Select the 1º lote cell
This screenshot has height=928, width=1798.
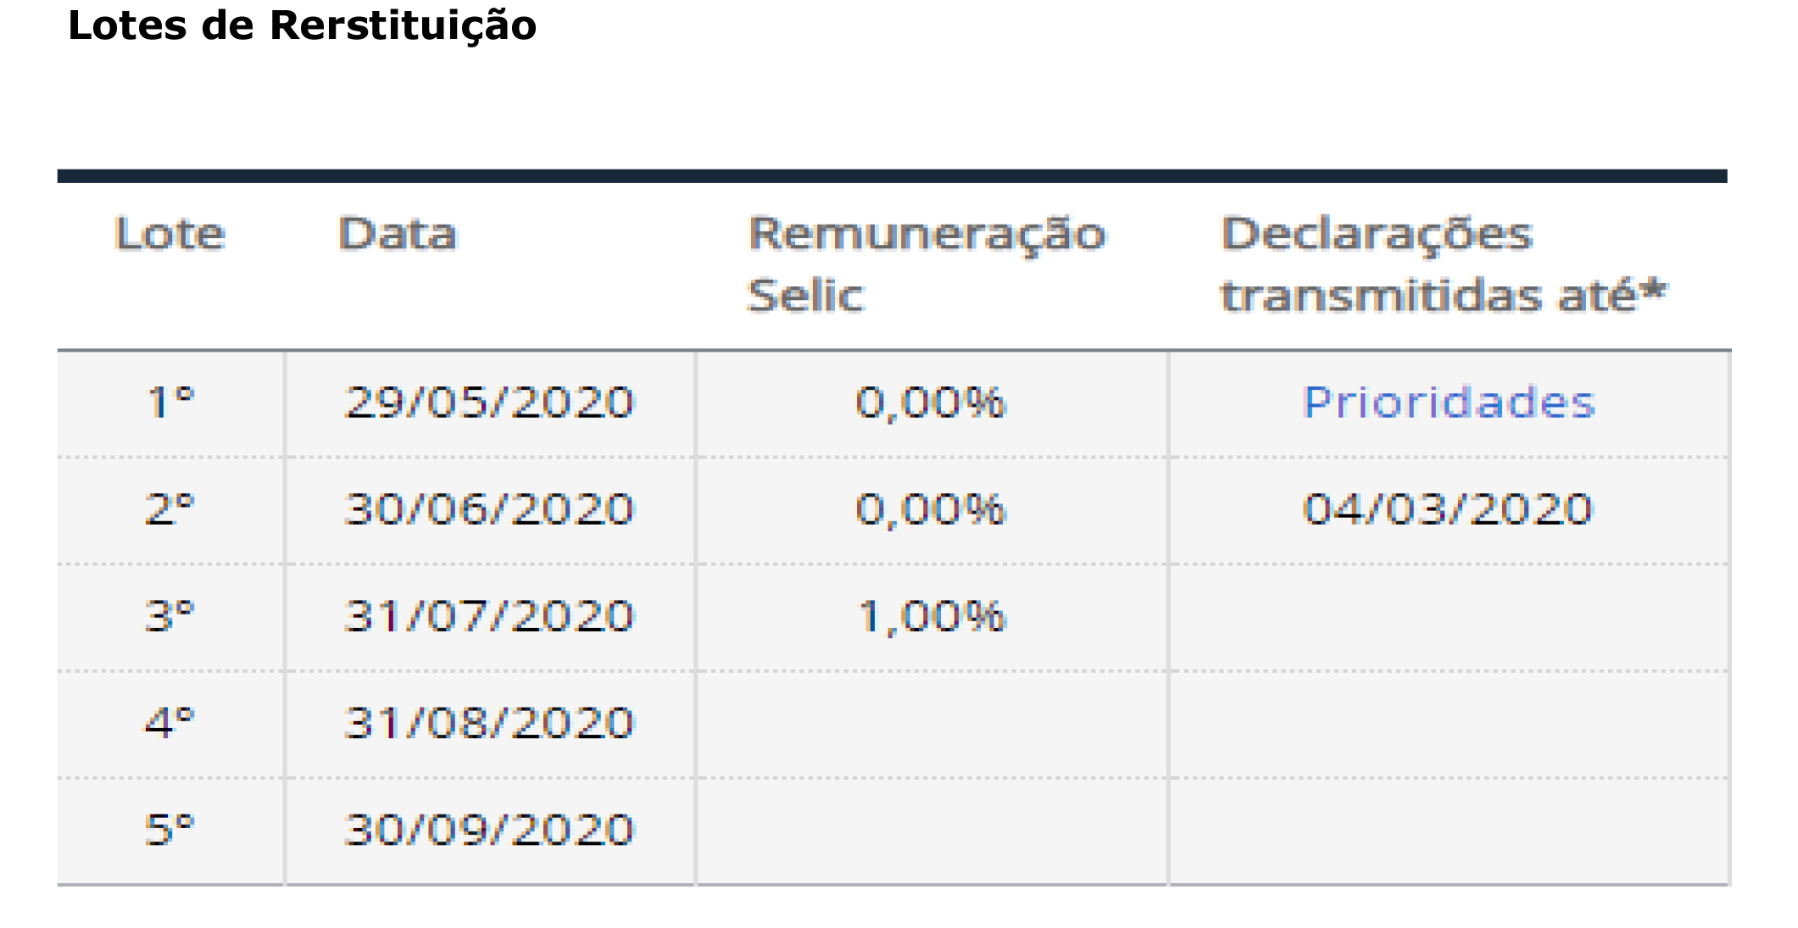(x=170, y=403)
